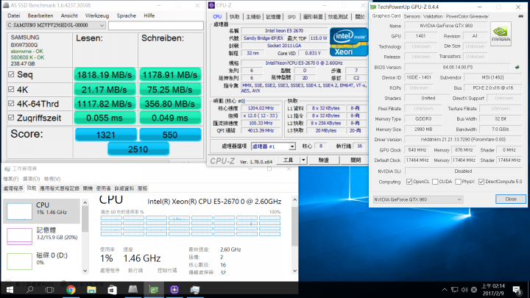Open GPU-Z graphics card selector dropdown
This screenshot has width=530, height=298.
pos(418,199)
